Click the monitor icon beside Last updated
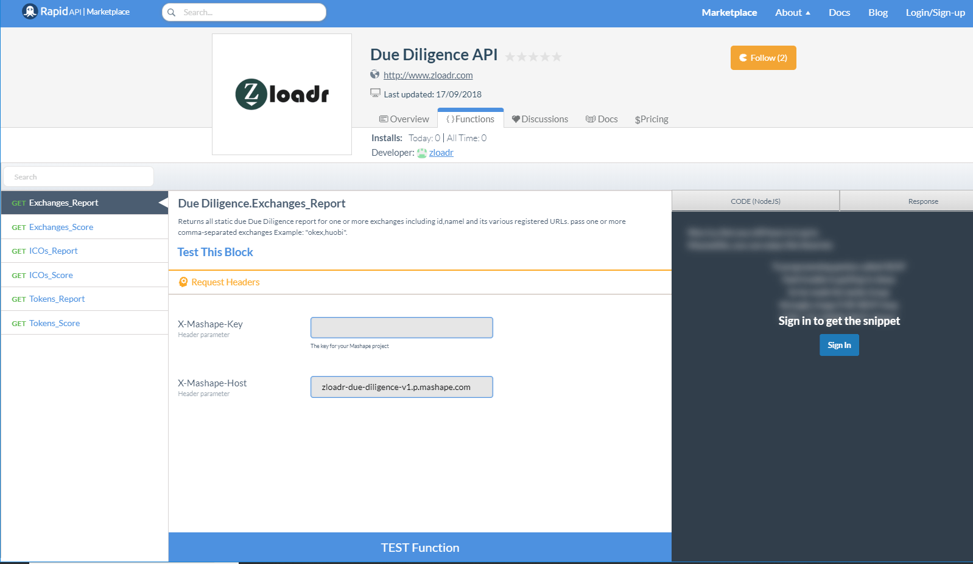The image size is (973, 564). (x=375, y=93)
